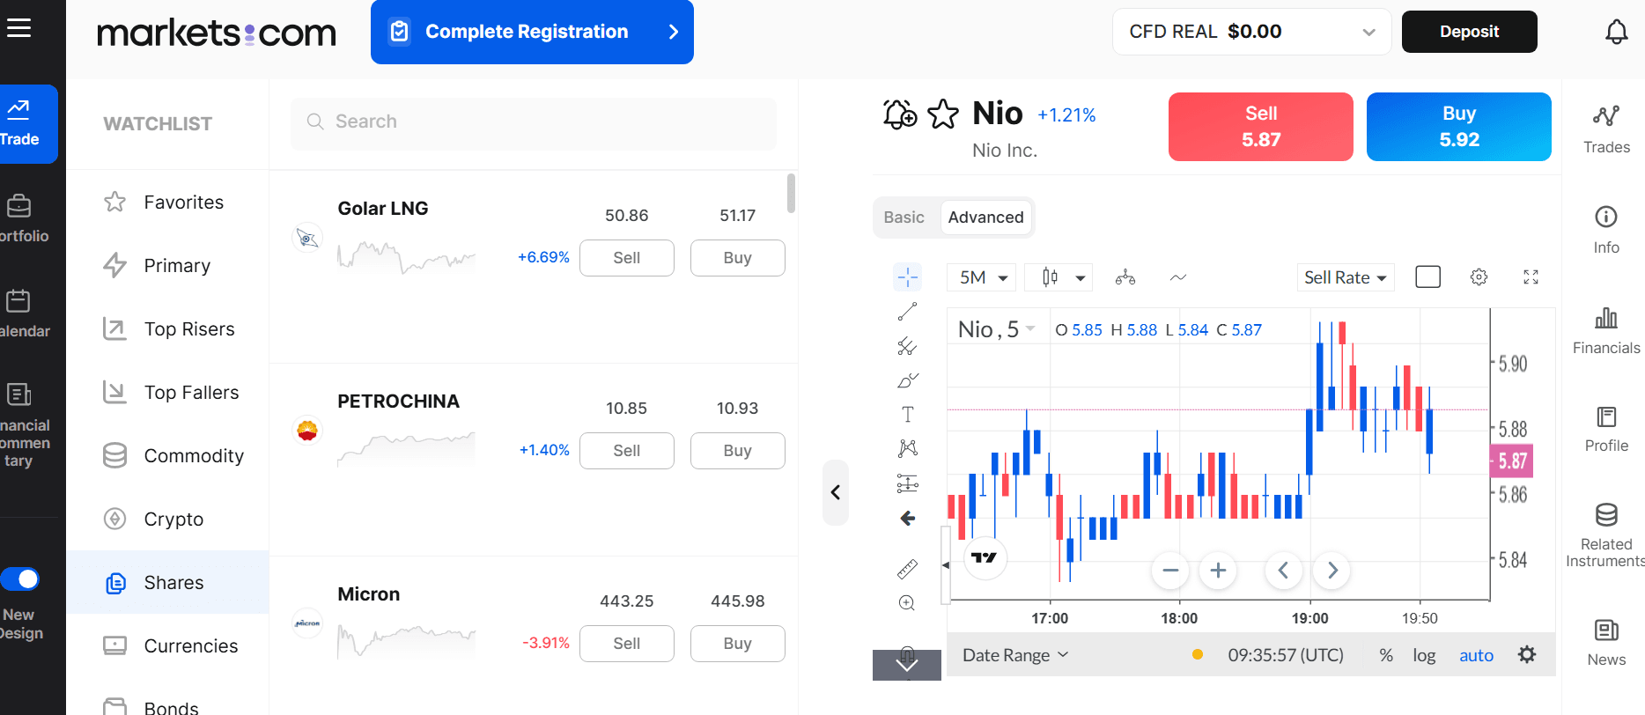Switch to the Basic chart tab
Viewport: 1645px width, 715px height.
click(x=904, y=217)
